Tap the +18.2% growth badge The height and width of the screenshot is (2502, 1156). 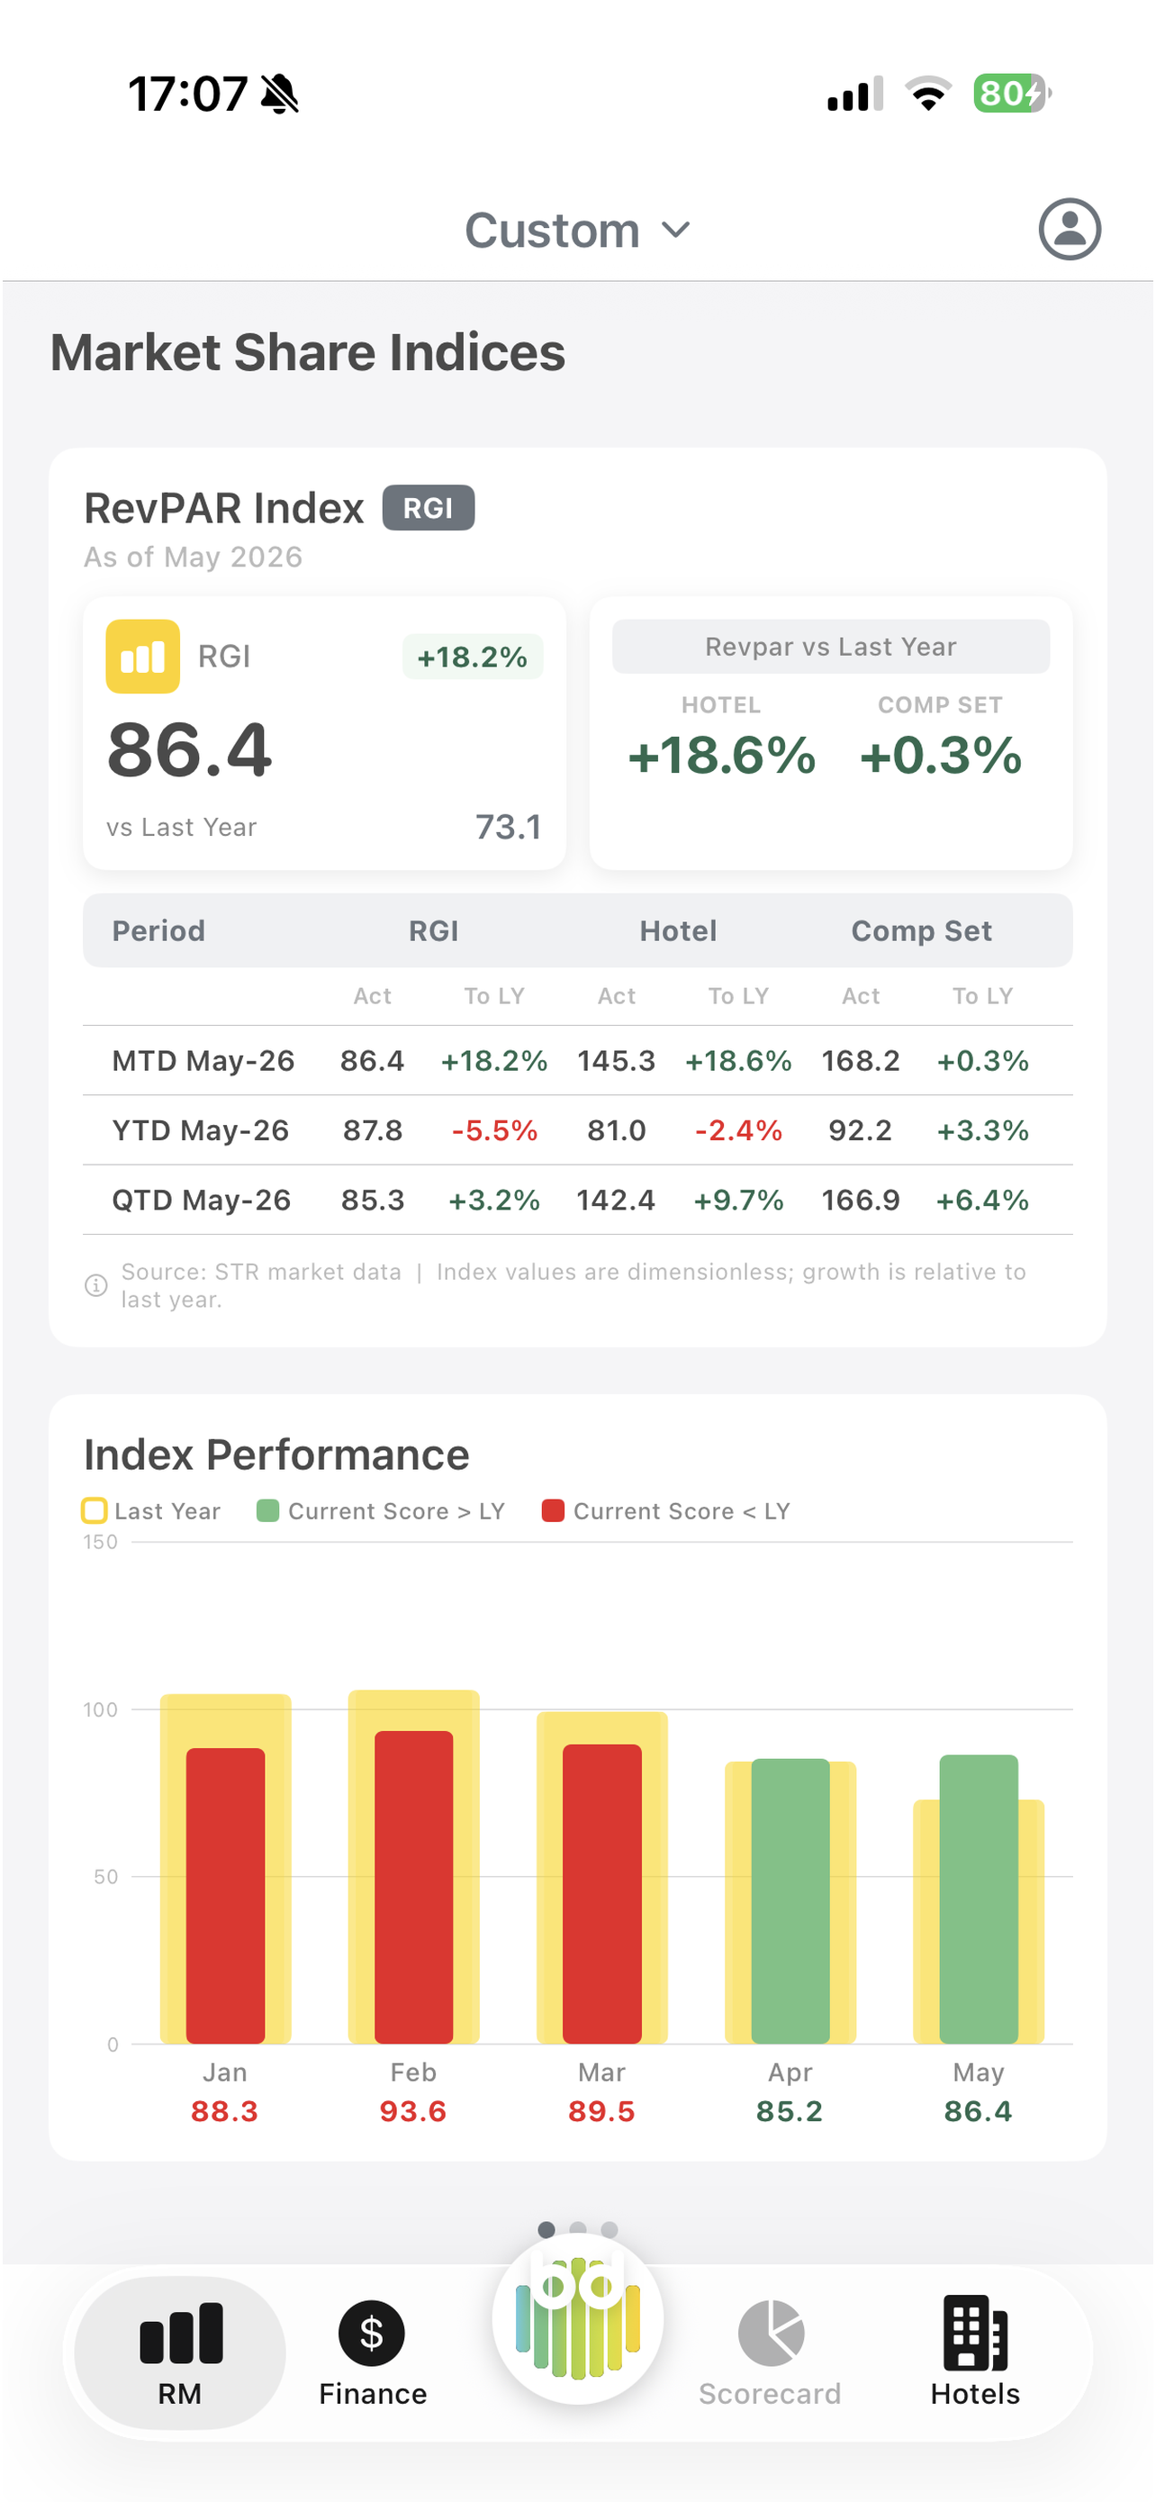click(x=473, y=657)
